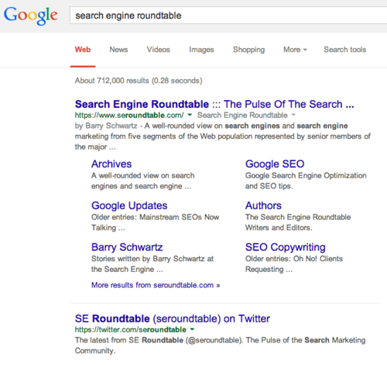Switch to the News tab
Viewport: 387px width, 365px height.
click(118, 50)
